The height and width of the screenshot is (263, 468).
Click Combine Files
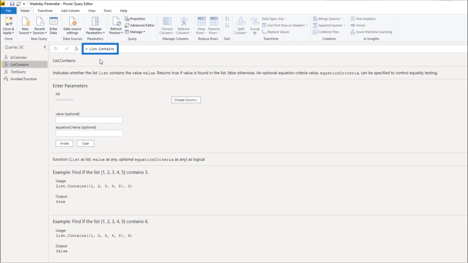point(326,32)
